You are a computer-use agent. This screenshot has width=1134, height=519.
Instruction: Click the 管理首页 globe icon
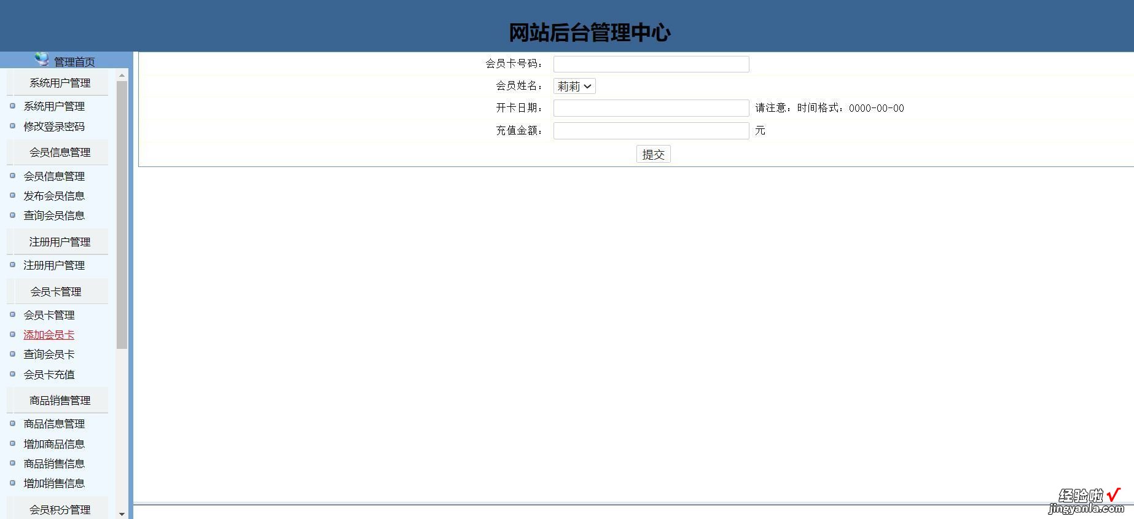42,59
